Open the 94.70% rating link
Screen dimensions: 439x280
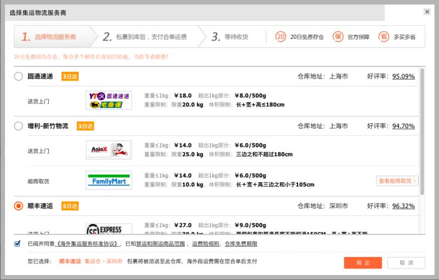click(403, 126)
